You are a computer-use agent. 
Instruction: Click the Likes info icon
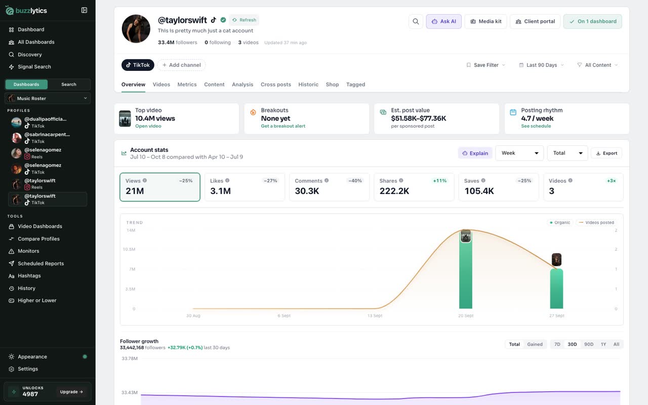pyautogui.click(x=227, y=180)
